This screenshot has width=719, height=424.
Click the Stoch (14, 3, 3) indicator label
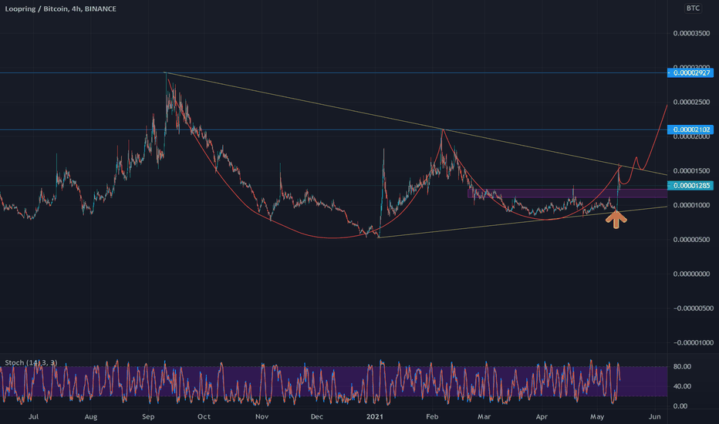(x=31, y=362)
